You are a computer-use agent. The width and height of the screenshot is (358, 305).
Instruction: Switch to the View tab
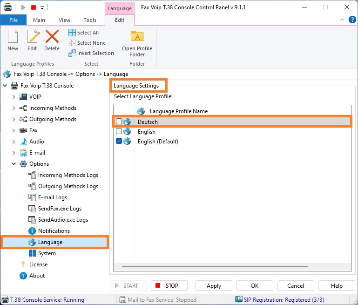64,20
